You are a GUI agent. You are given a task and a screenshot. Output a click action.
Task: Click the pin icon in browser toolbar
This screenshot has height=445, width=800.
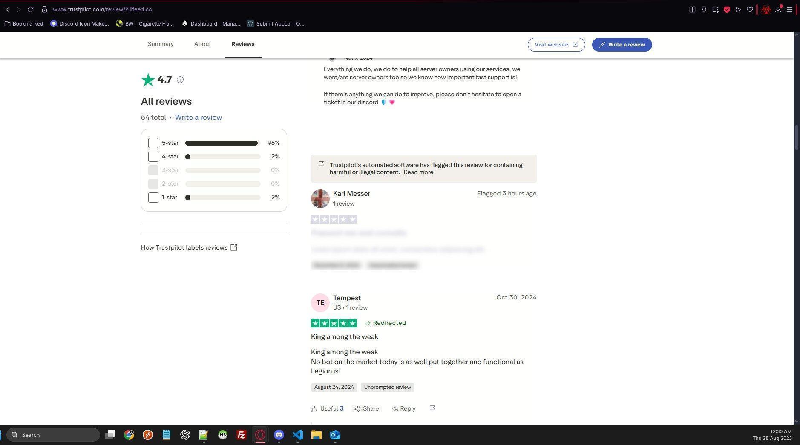pyautogui.click(x=704, y=9)
